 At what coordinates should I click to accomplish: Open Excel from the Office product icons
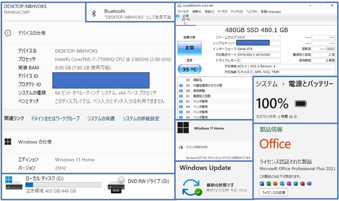[x=269, y=183]
